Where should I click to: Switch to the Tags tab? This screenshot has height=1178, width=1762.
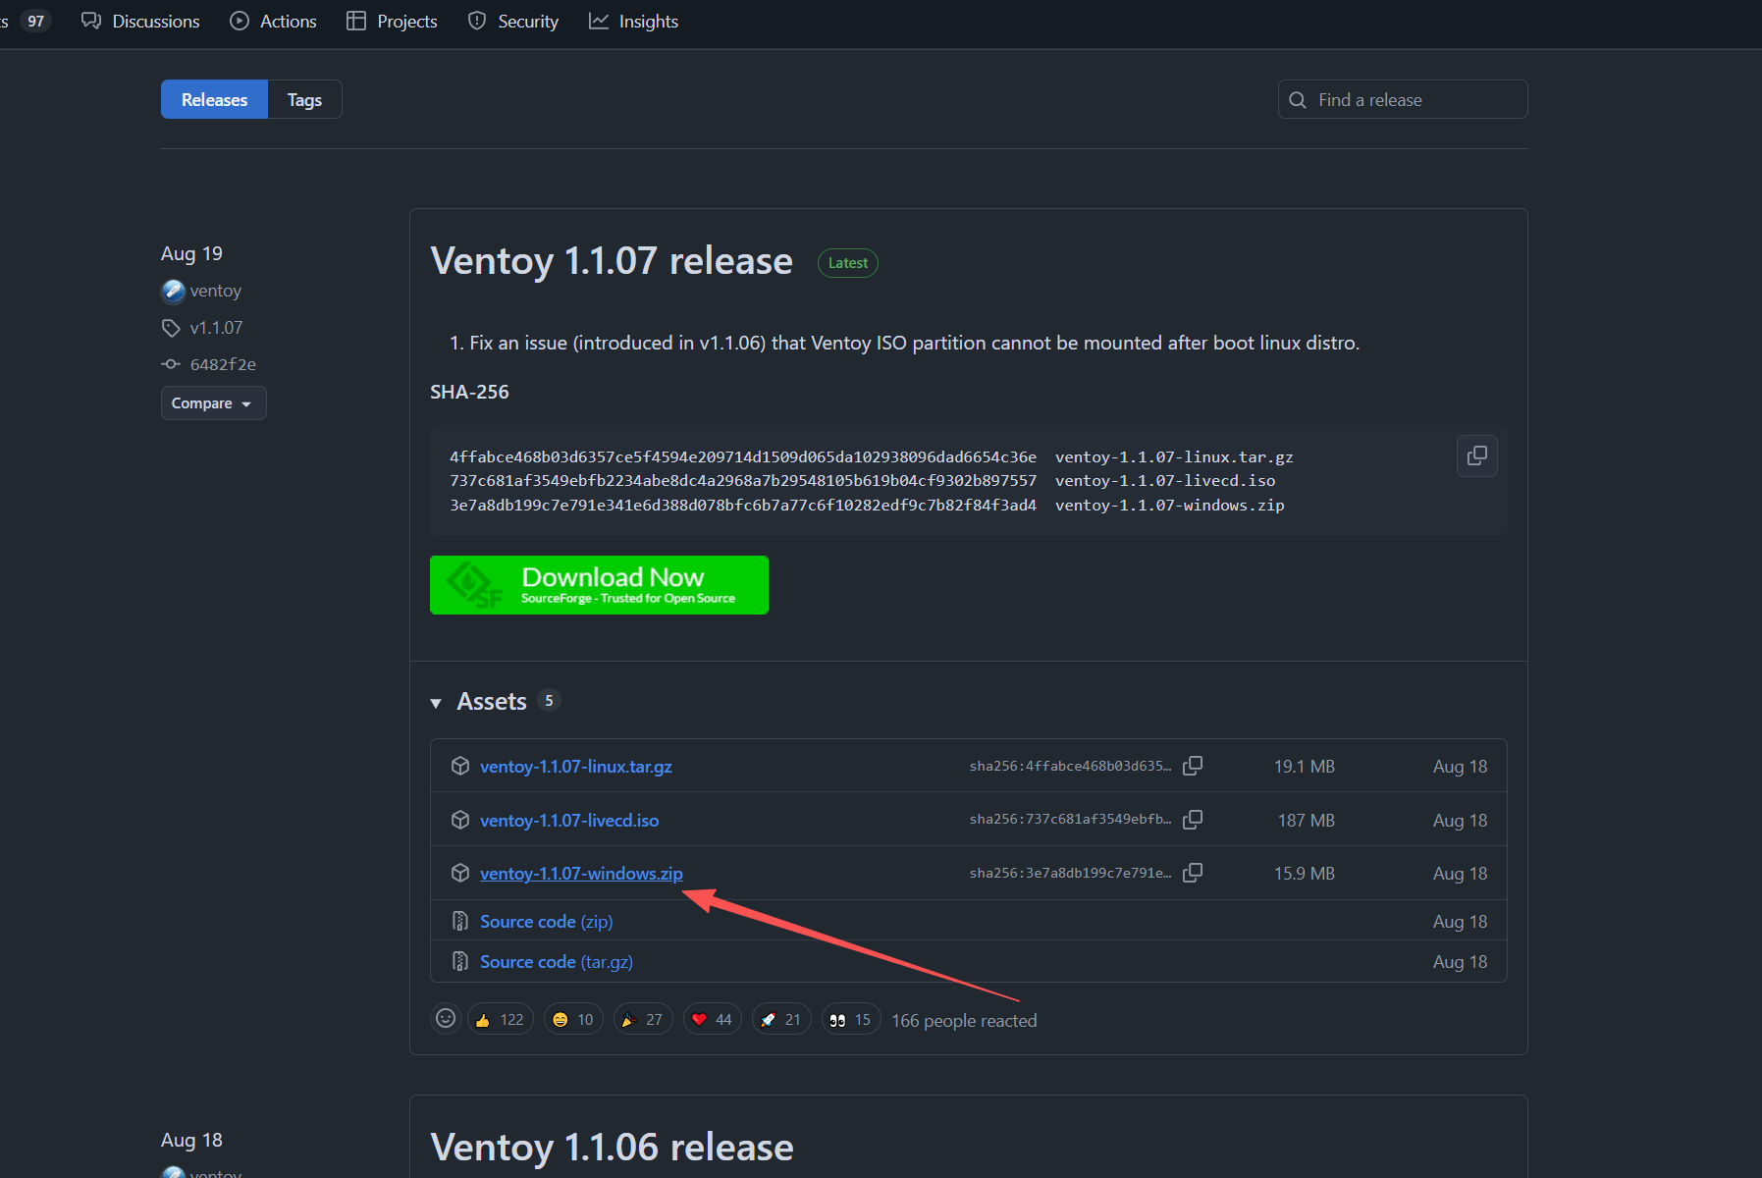pyautogui.click(x=304, y=100)
